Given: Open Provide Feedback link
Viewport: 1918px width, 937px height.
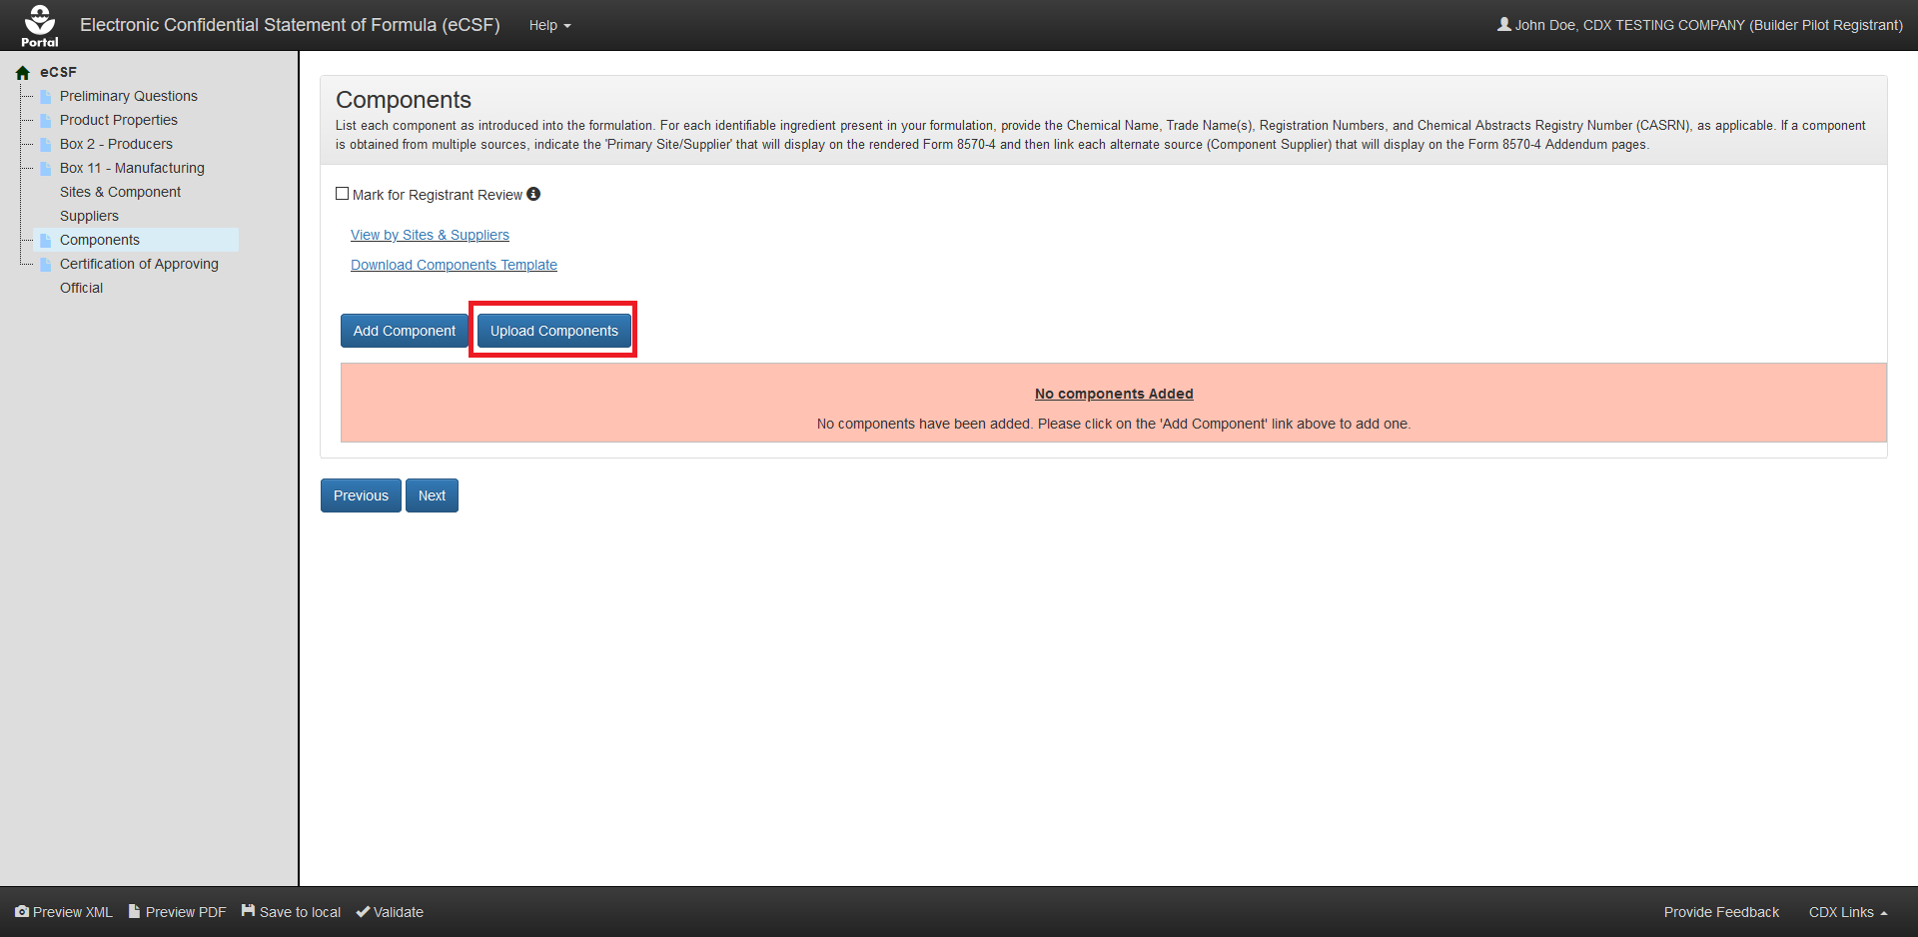Looking at the screenshot, I should click(1721, 912).
